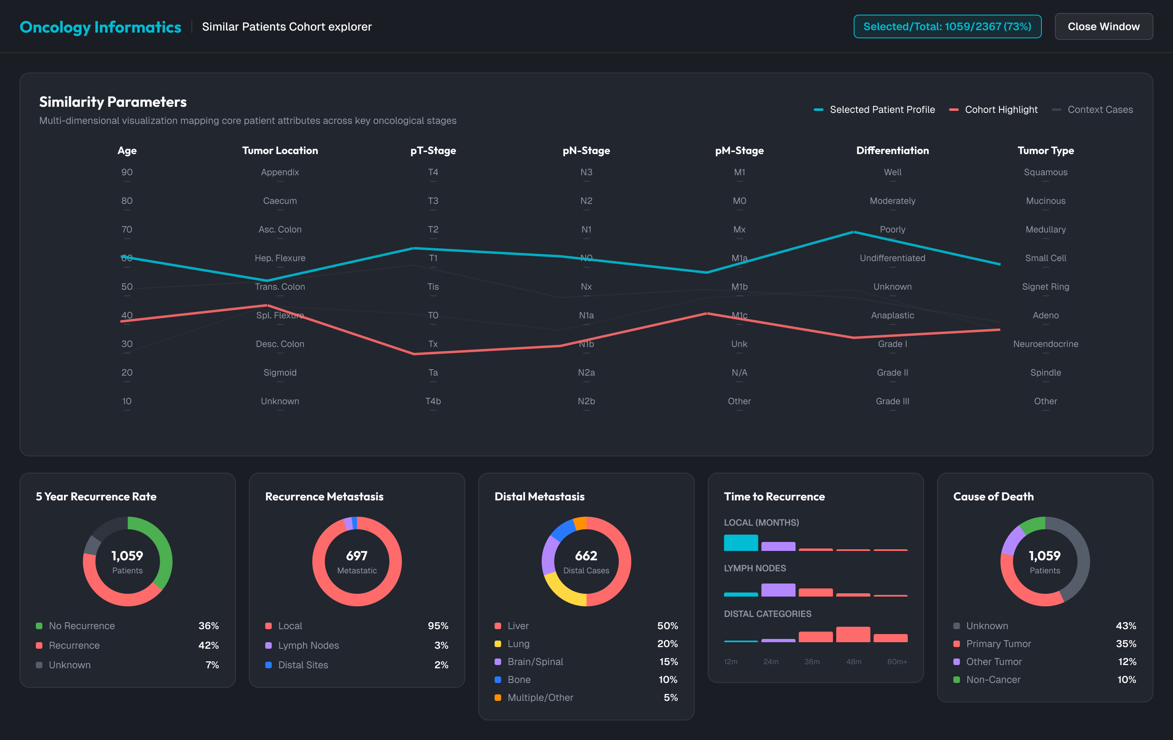Select the Moderately differentiation tick label
This screenshot has width=1173, height=740.
(892, 201)
